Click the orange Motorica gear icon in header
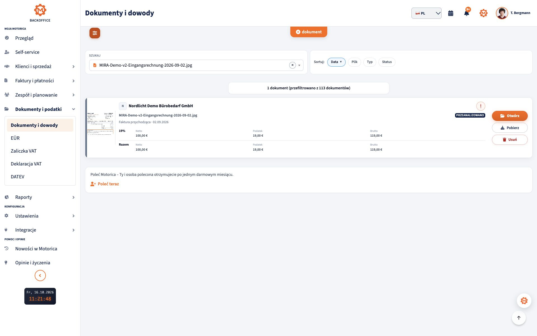537x336 pixels. click(483, 13)
